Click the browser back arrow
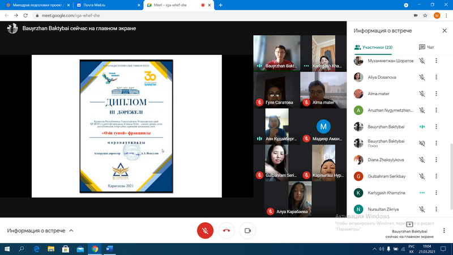 click(x=6, y=15)
